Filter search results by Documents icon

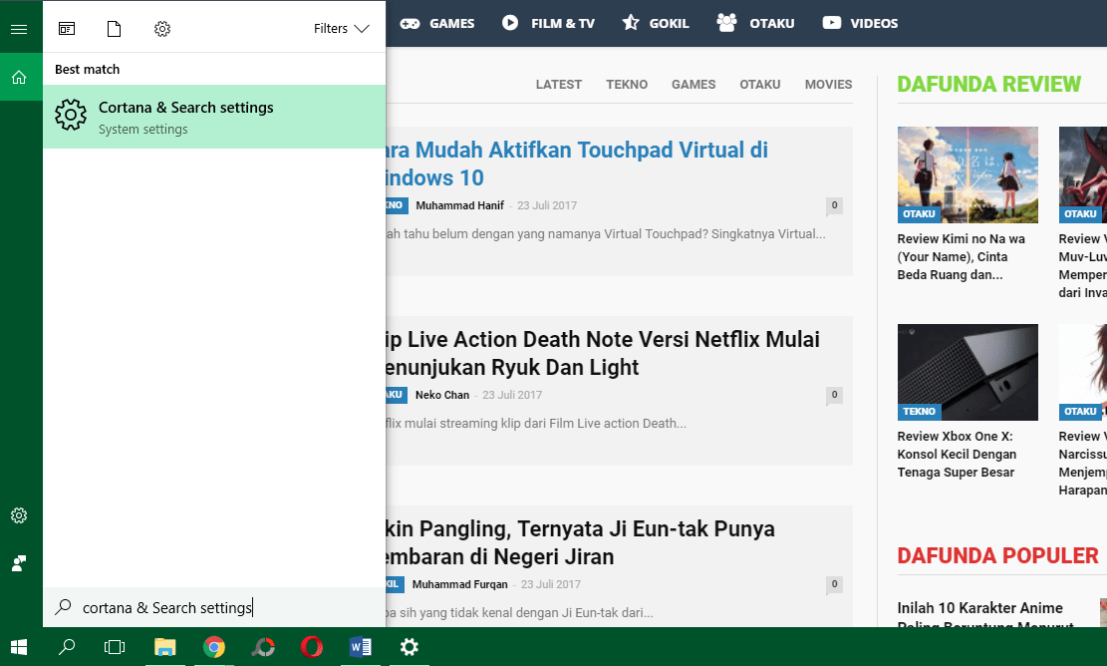click(x=115, y=29)
